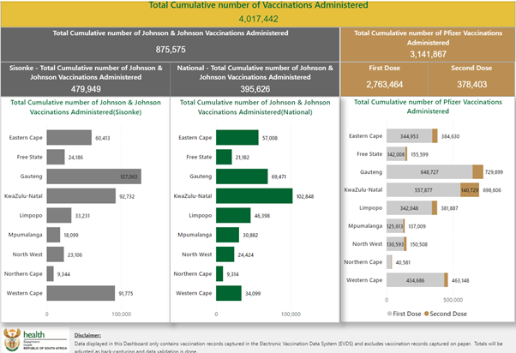Select the Sisonke total 479,949 card
Screen dimensions: 516x353
coord(86,77)
